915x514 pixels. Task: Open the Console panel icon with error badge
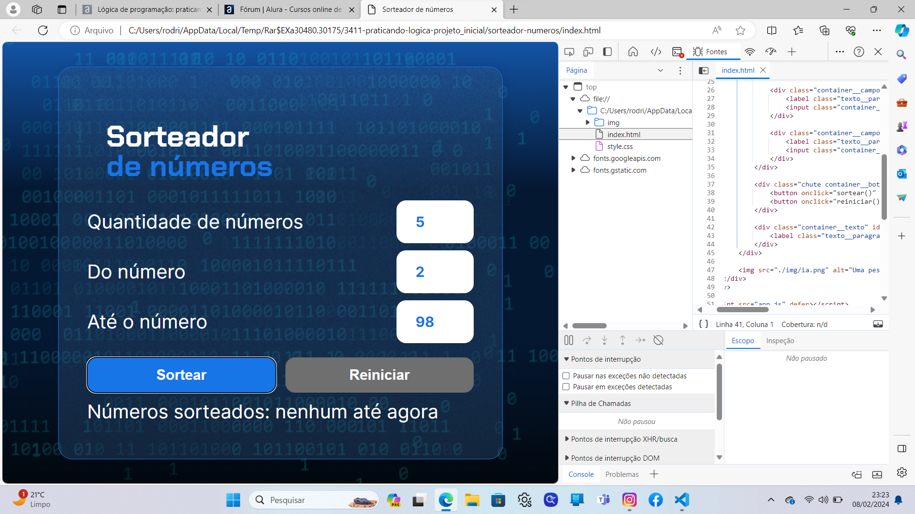(678, 52)
